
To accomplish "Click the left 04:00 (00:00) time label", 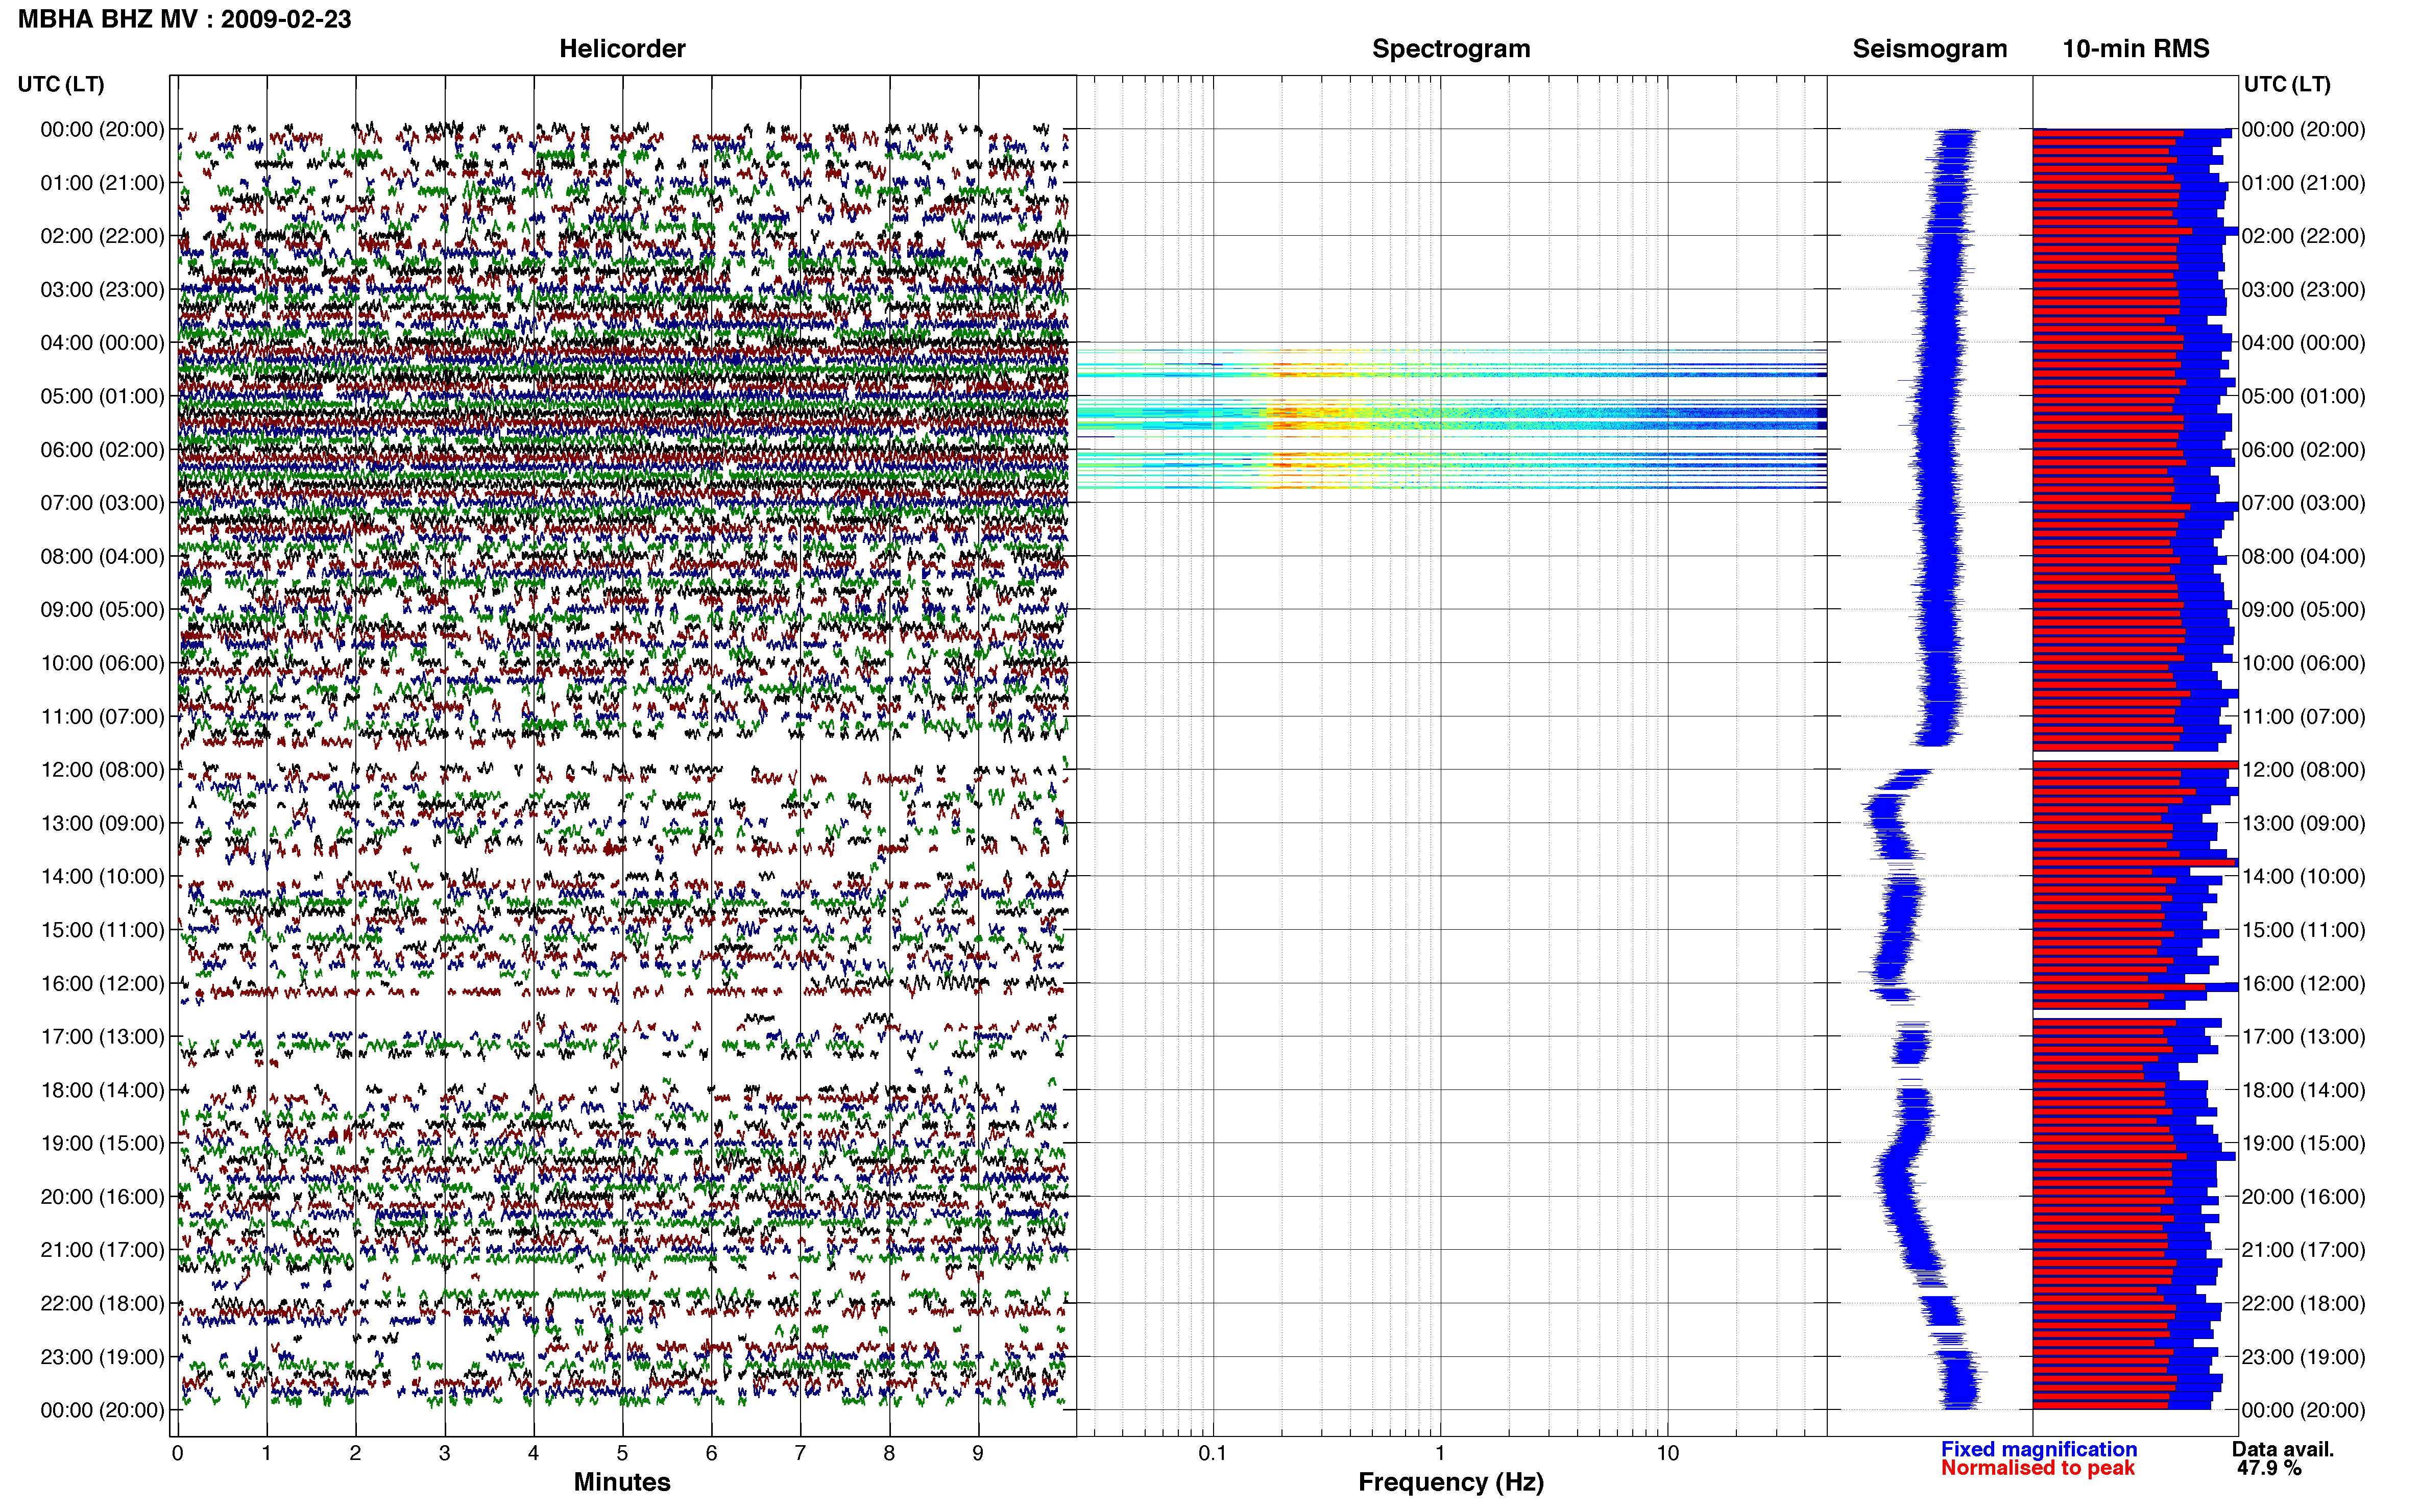I will [x=102, y=343].
